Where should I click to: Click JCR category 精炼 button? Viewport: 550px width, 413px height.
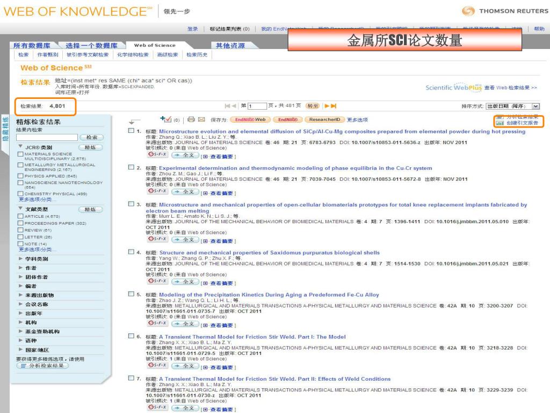pos(90,147)
